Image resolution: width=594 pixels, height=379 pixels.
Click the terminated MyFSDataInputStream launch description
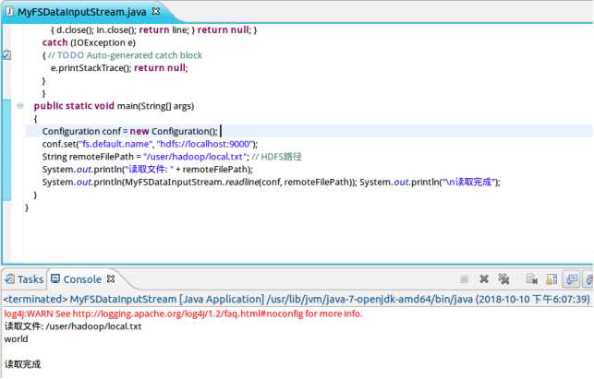pos(297,299)
